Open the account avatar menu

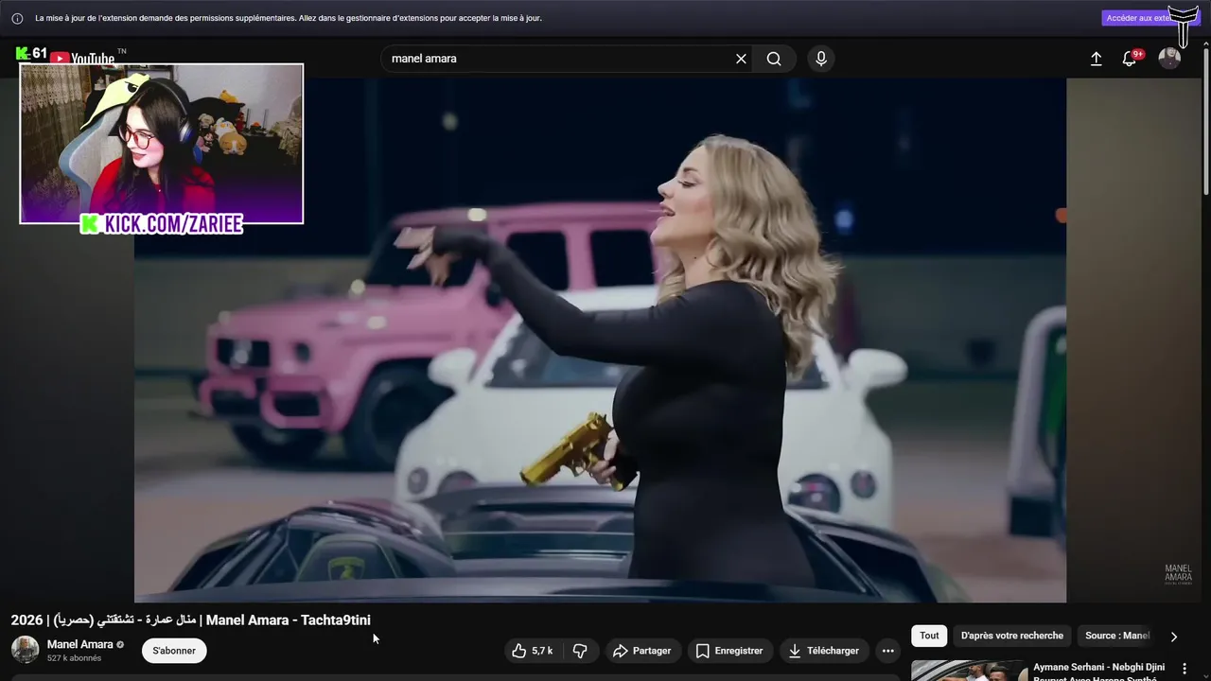(x=1169, y=59)
